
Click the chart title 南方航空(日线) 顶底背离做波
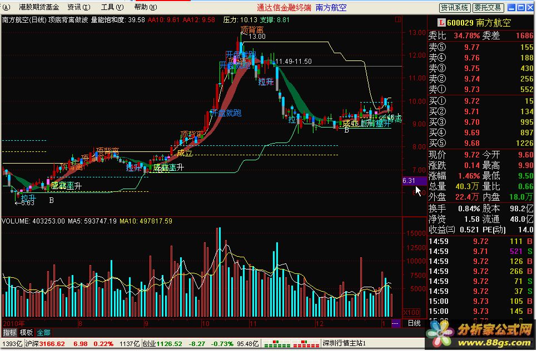45,20
